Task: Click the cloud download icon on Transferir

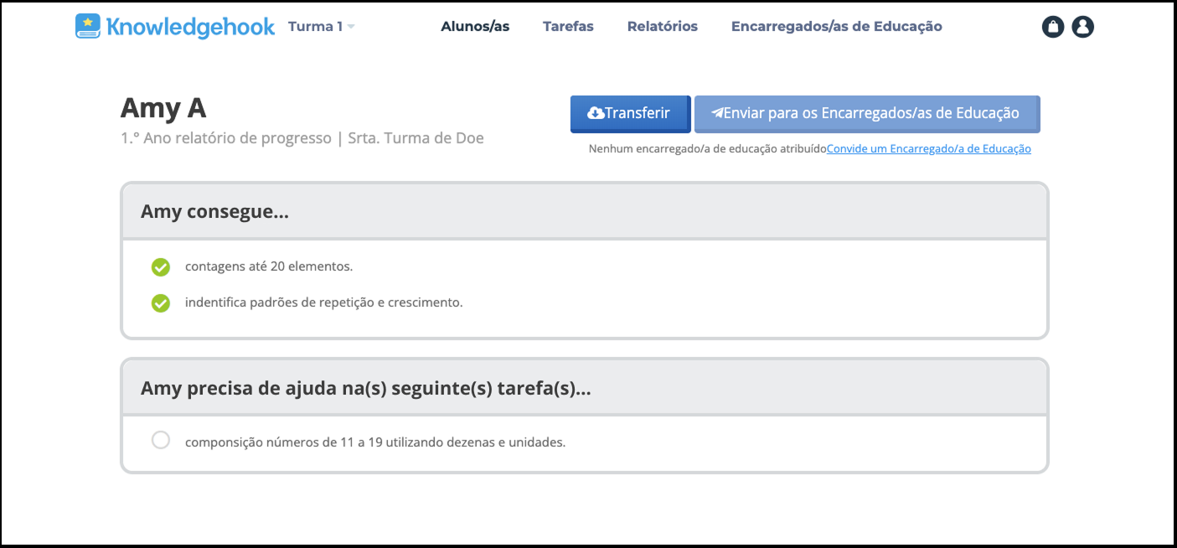Action: 596,113
